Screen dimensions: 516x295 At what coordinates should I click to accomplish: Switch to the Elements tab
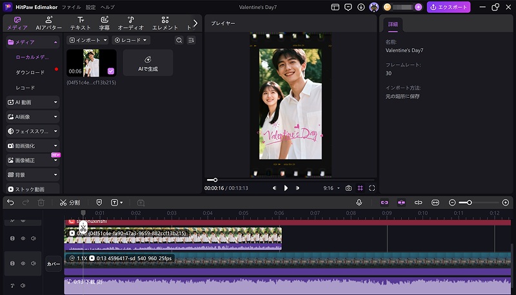coord(165,23)
